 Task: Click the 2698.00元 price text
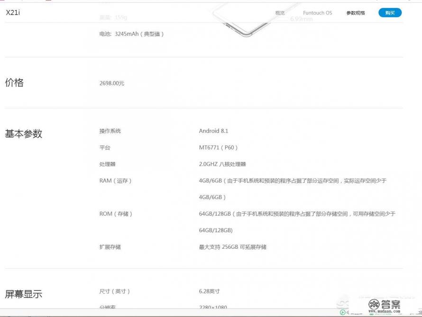pyautogui.click(x=112, y=83)
